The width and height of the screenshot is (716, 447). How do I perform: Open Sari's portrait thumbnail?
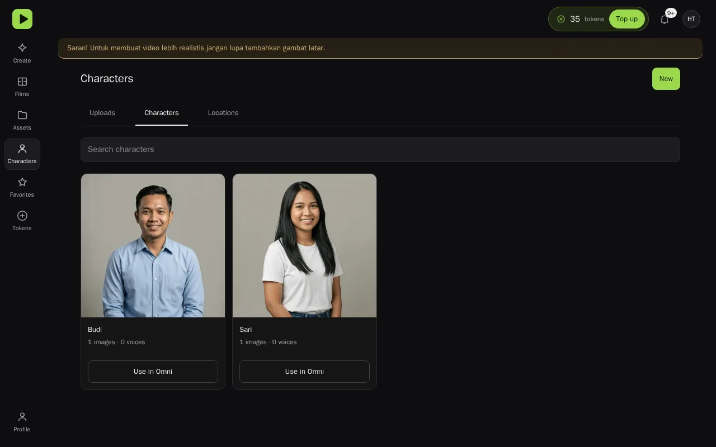coord(304,246)
